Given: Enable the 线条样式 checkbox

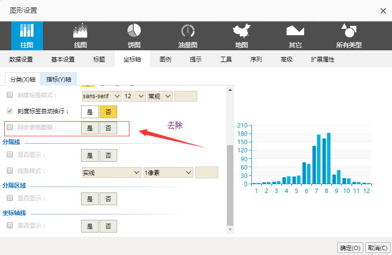Looking at the screenshot, I should pyautogui.click(x=10, y=170).
